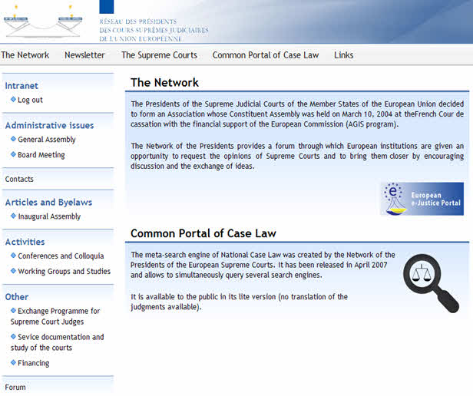Open Common Portal of Case Law menu
Screen dimensions: 473x396
pyautogui.click(x=266, y=55)
